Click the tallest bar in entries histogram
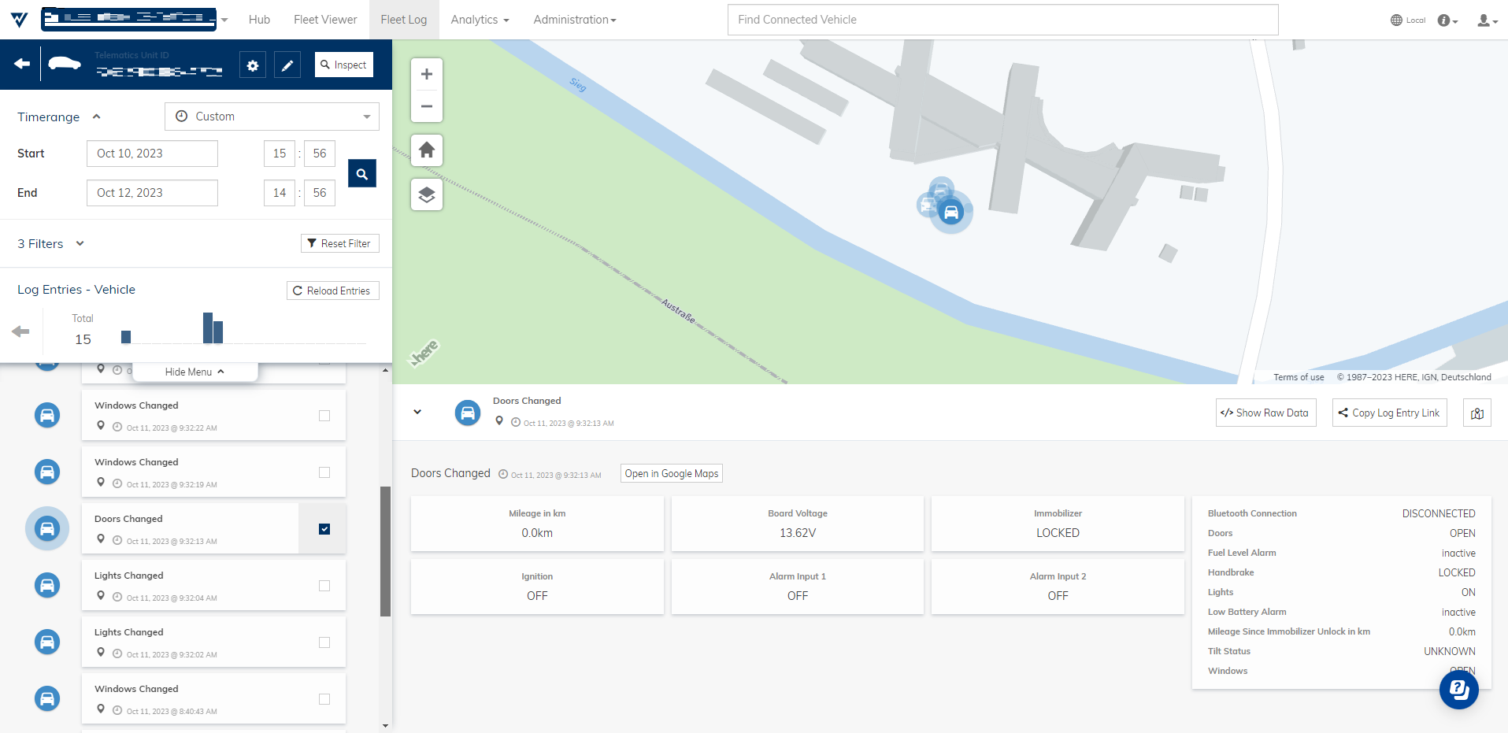The image size is (1508, 733). pos(208,328)
